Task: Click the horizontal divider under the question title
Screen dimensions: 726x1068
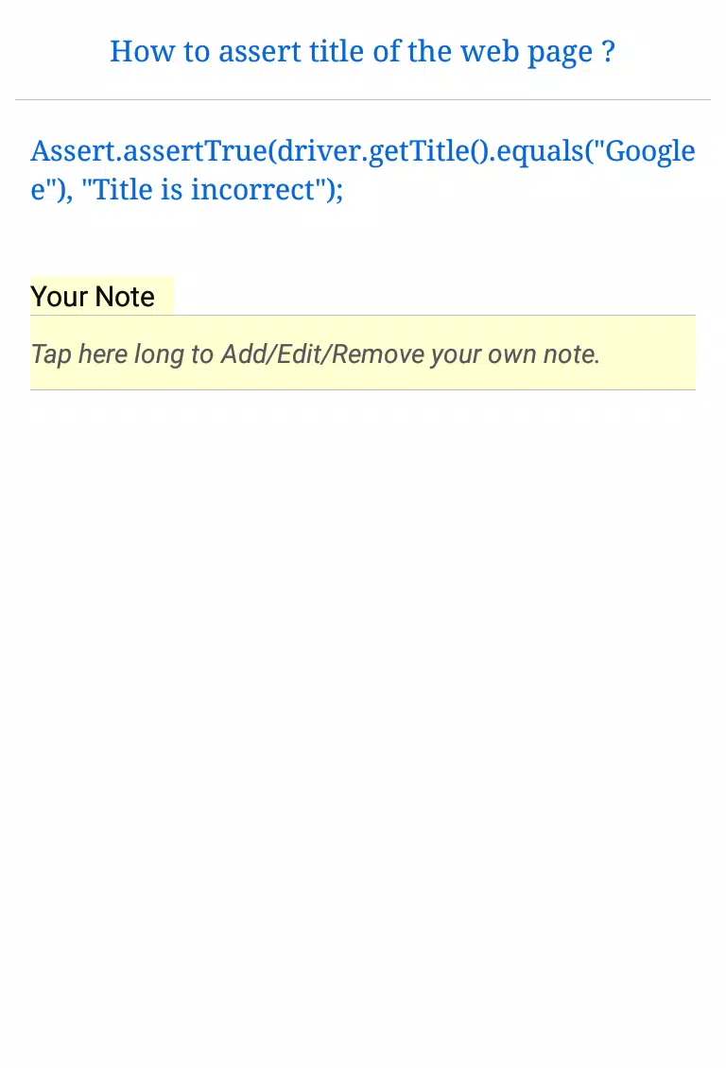Action: 362,100
